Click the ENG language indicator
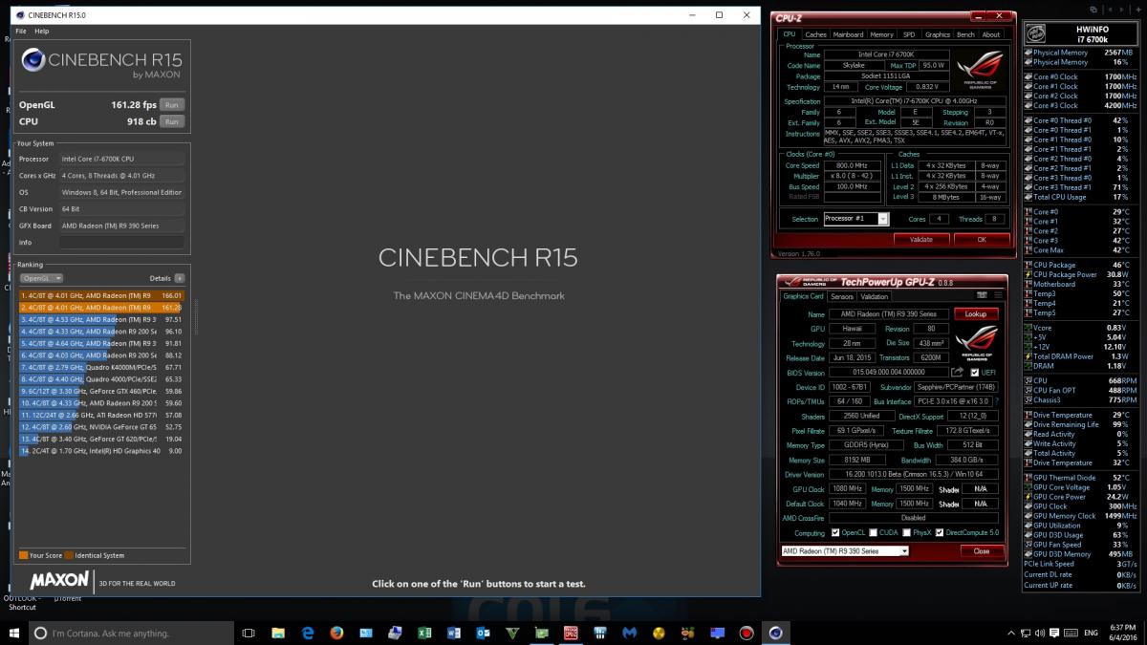The height and width of the screenshot is (645, 1147). coord(1091,633)
